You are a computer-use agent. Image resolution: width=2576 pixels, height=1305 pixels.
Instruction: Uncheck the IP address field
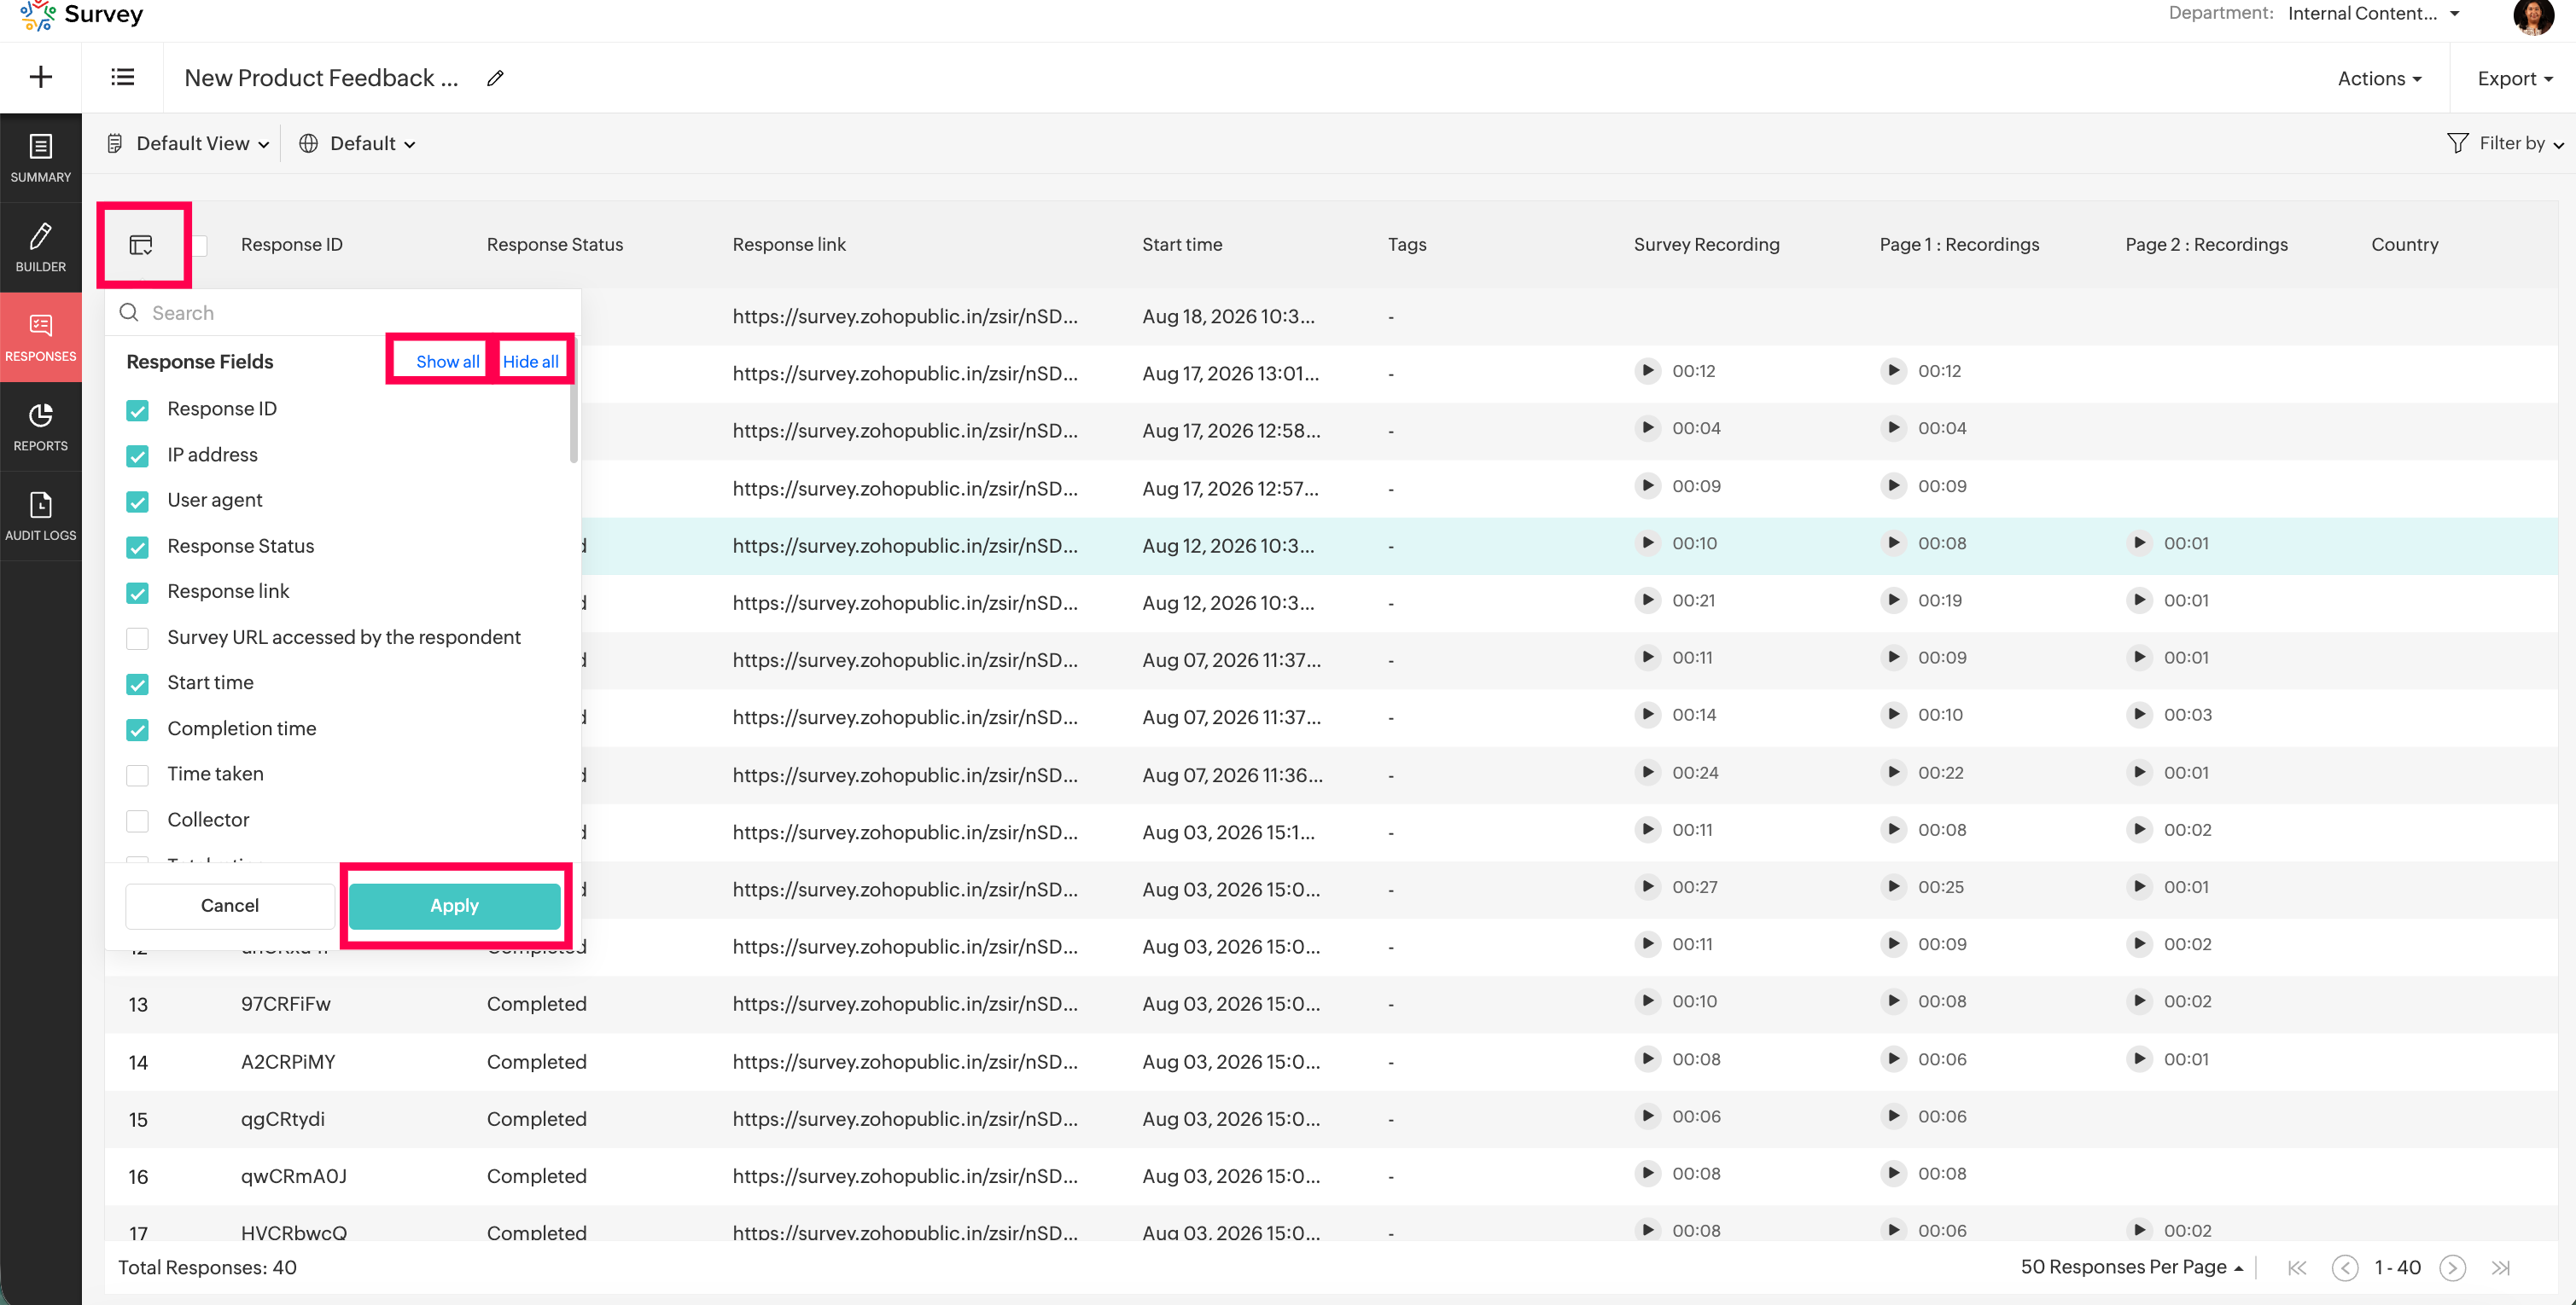(138, 455)
